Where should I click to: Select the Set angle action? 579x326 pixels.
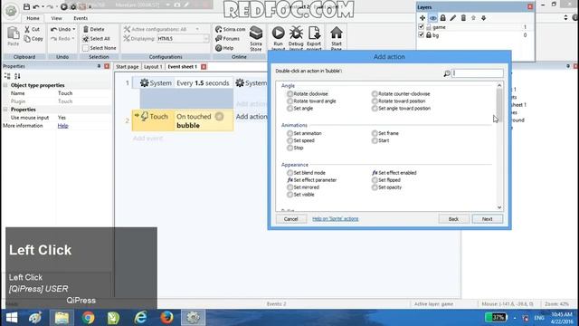(299, 109)
